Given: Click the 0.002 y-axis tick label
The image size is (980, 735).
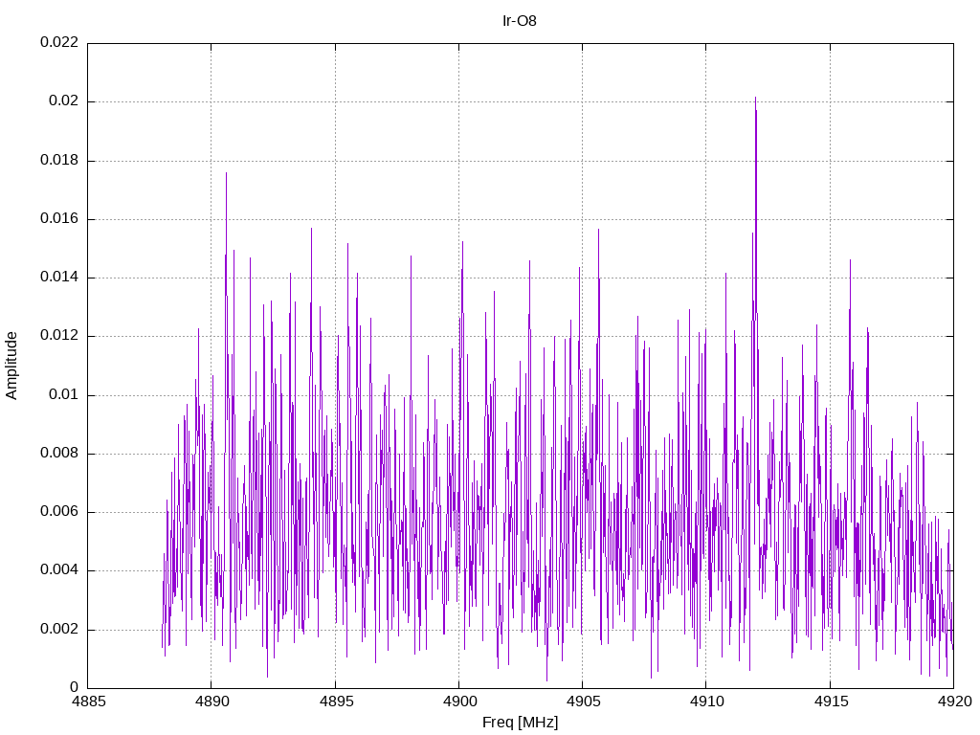Looking at the screenshot, I should (x=59, y=628).
